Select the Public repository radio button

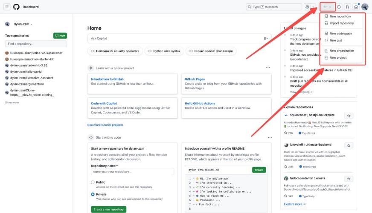click(x=93, y=182)
